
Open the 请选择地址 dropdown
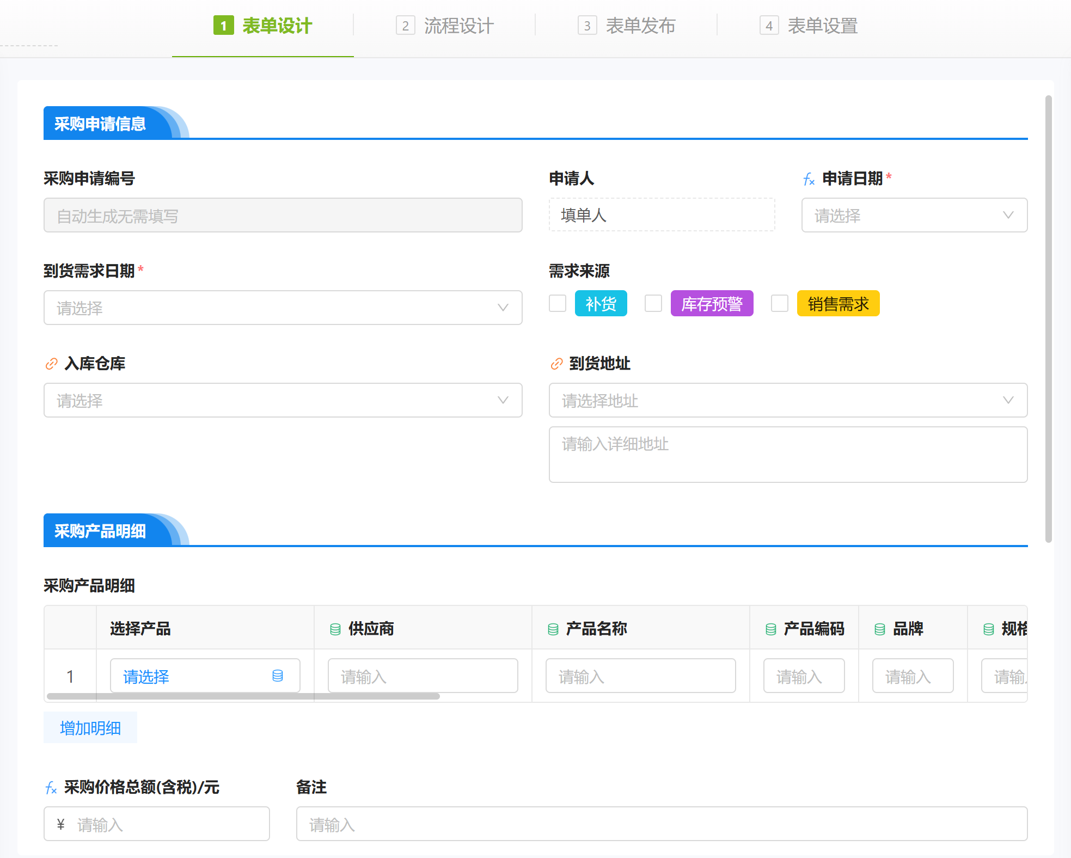pyautogui.click(x=788, y=401)
